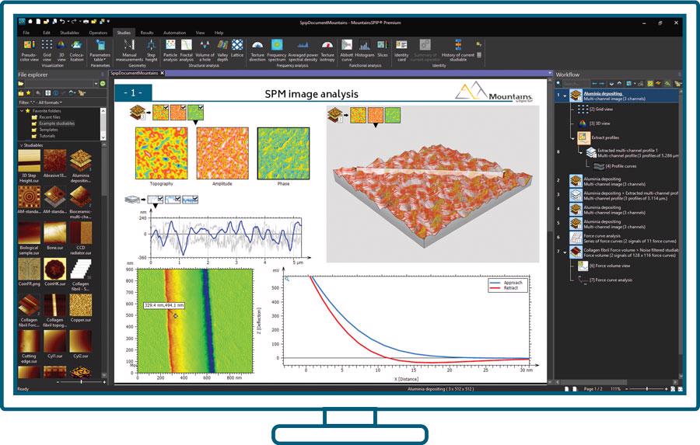
Task: Open the Filter All formats dropdown
Action: pyautogui.click(x=40, y=103)
